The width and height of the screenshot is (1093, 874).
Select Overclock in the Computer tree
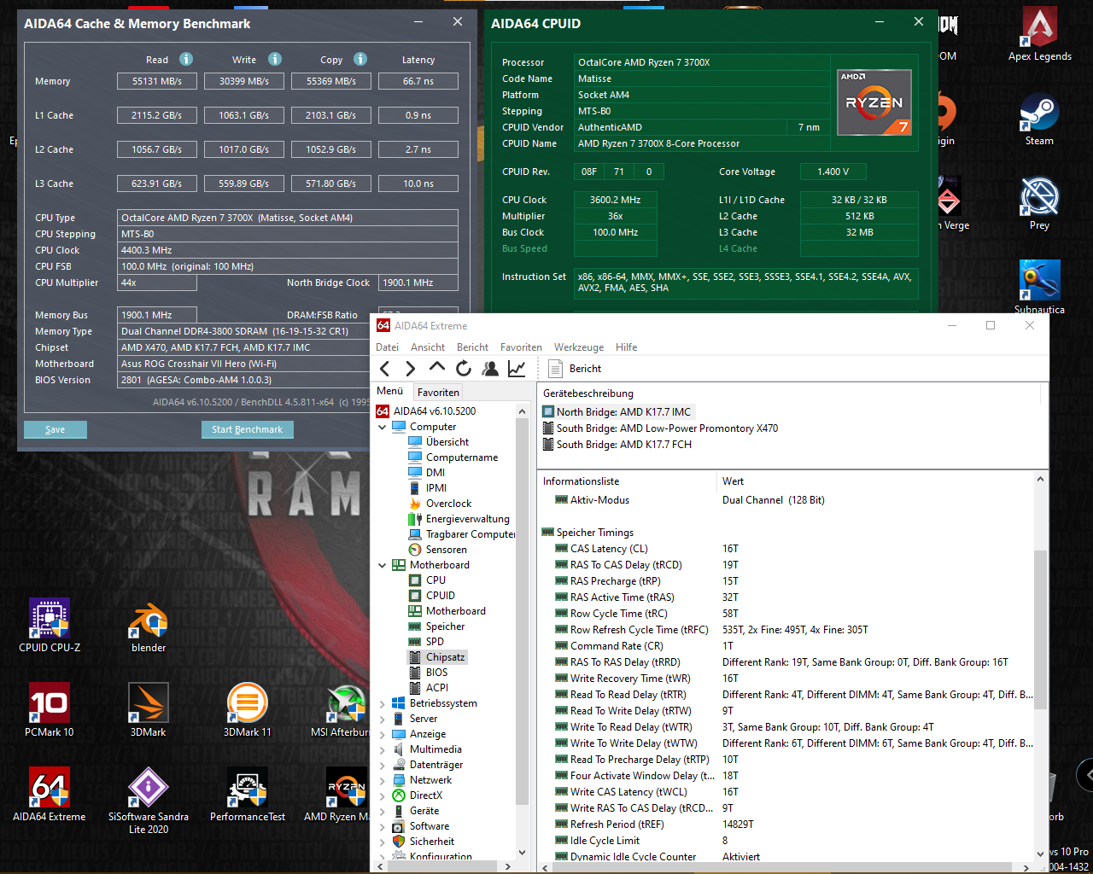click(x=448, y=504)
